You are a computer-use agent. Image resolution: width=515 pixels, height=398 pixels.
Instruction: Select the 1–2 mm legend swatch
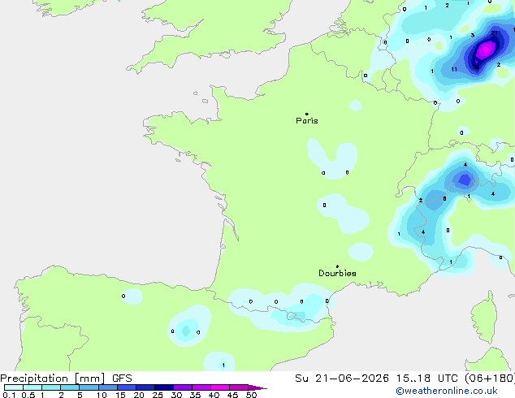tap(51, 387)
